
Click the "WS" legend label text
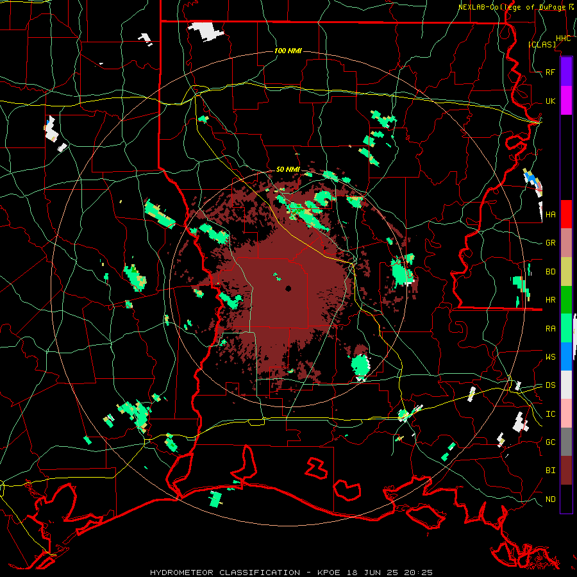[551, 356]
